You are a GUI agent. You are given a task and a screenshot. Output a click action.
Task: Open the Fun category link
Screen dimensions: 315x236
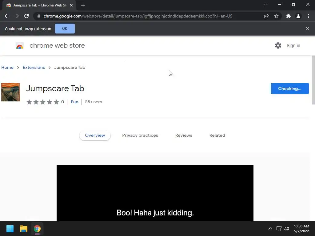click(x=74, y=102)
